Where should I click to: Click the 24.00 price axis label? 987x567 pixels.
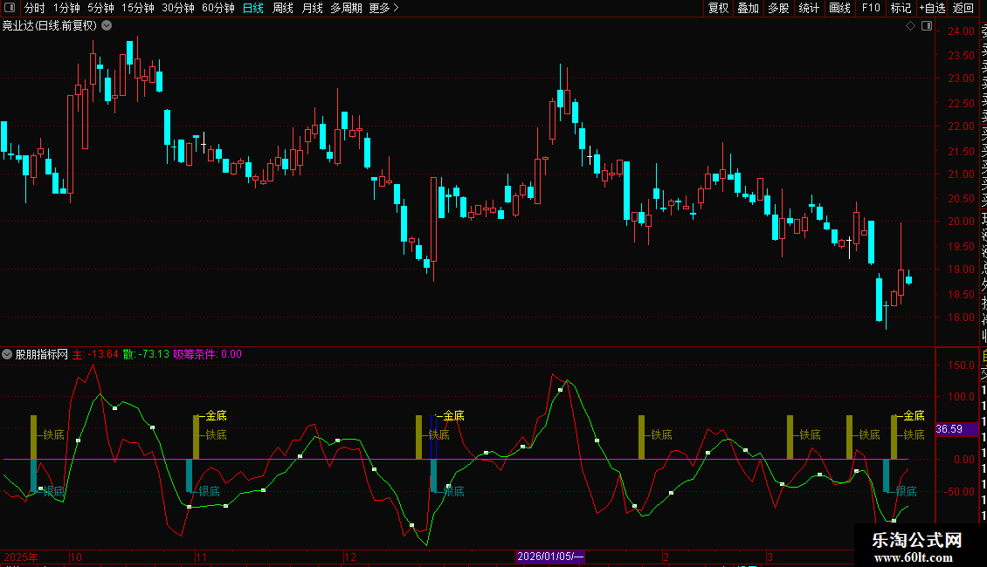(961, 31)
